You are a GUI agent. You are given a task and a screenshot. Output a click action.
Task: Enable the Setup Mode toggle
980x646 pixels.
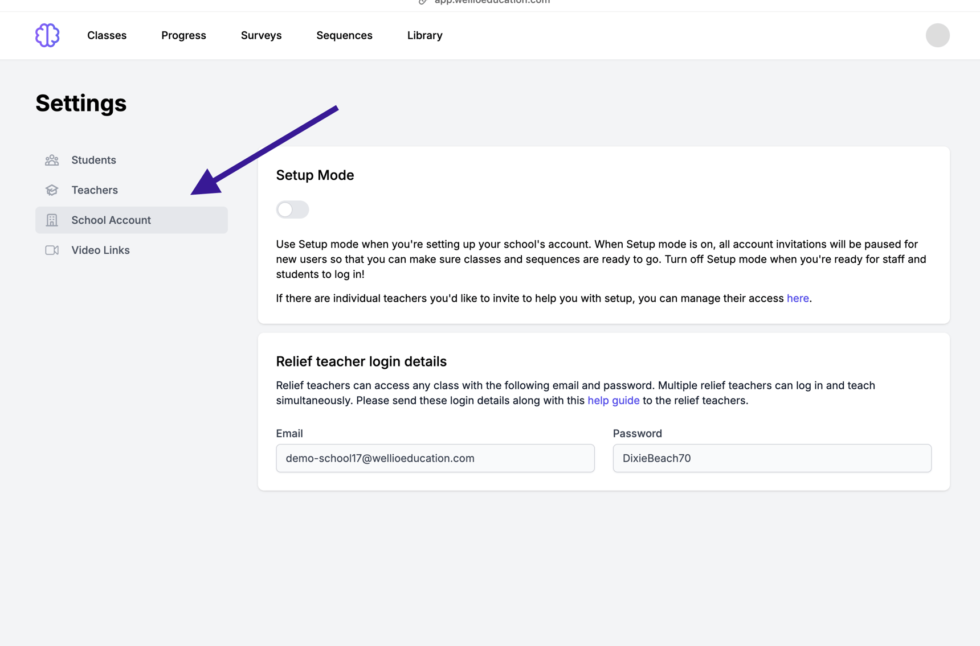(x=292, y=209)
